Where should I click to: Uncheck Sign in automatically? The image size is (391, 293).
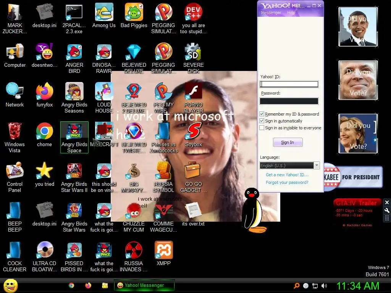pos(262,121)
